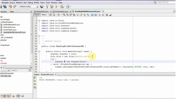This screenshot has width=176, height=99.
Task: Run the project with green arrow
Action: click(x=56, y=7)
